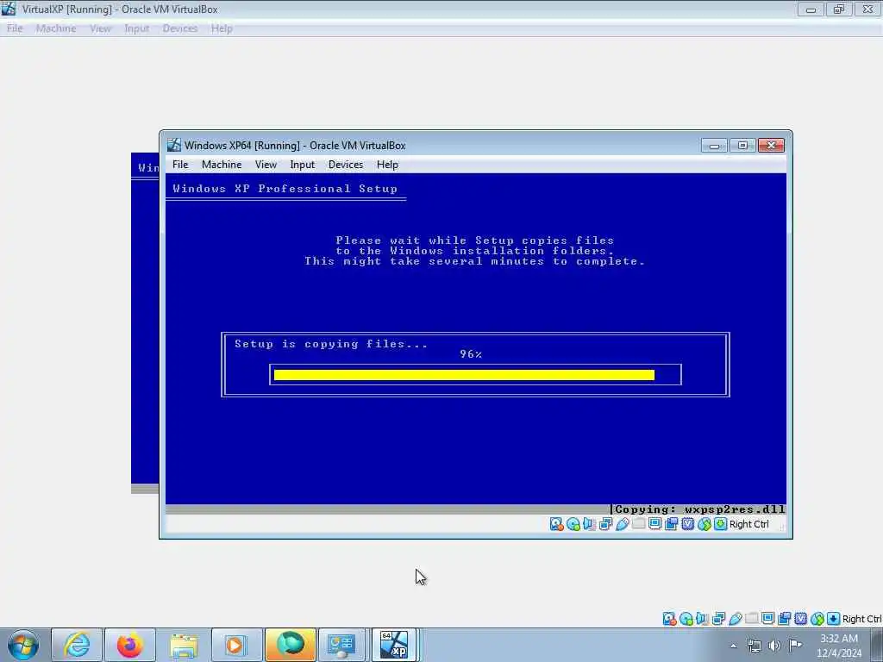Screen dimensions: 883x662
Task: Open Input menu in Windows XP64 window
Action: (x=303, y=165)
